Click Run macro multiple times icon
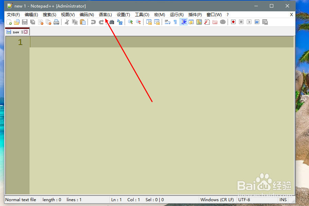The image size is (309, 206). tap(257, 22)
